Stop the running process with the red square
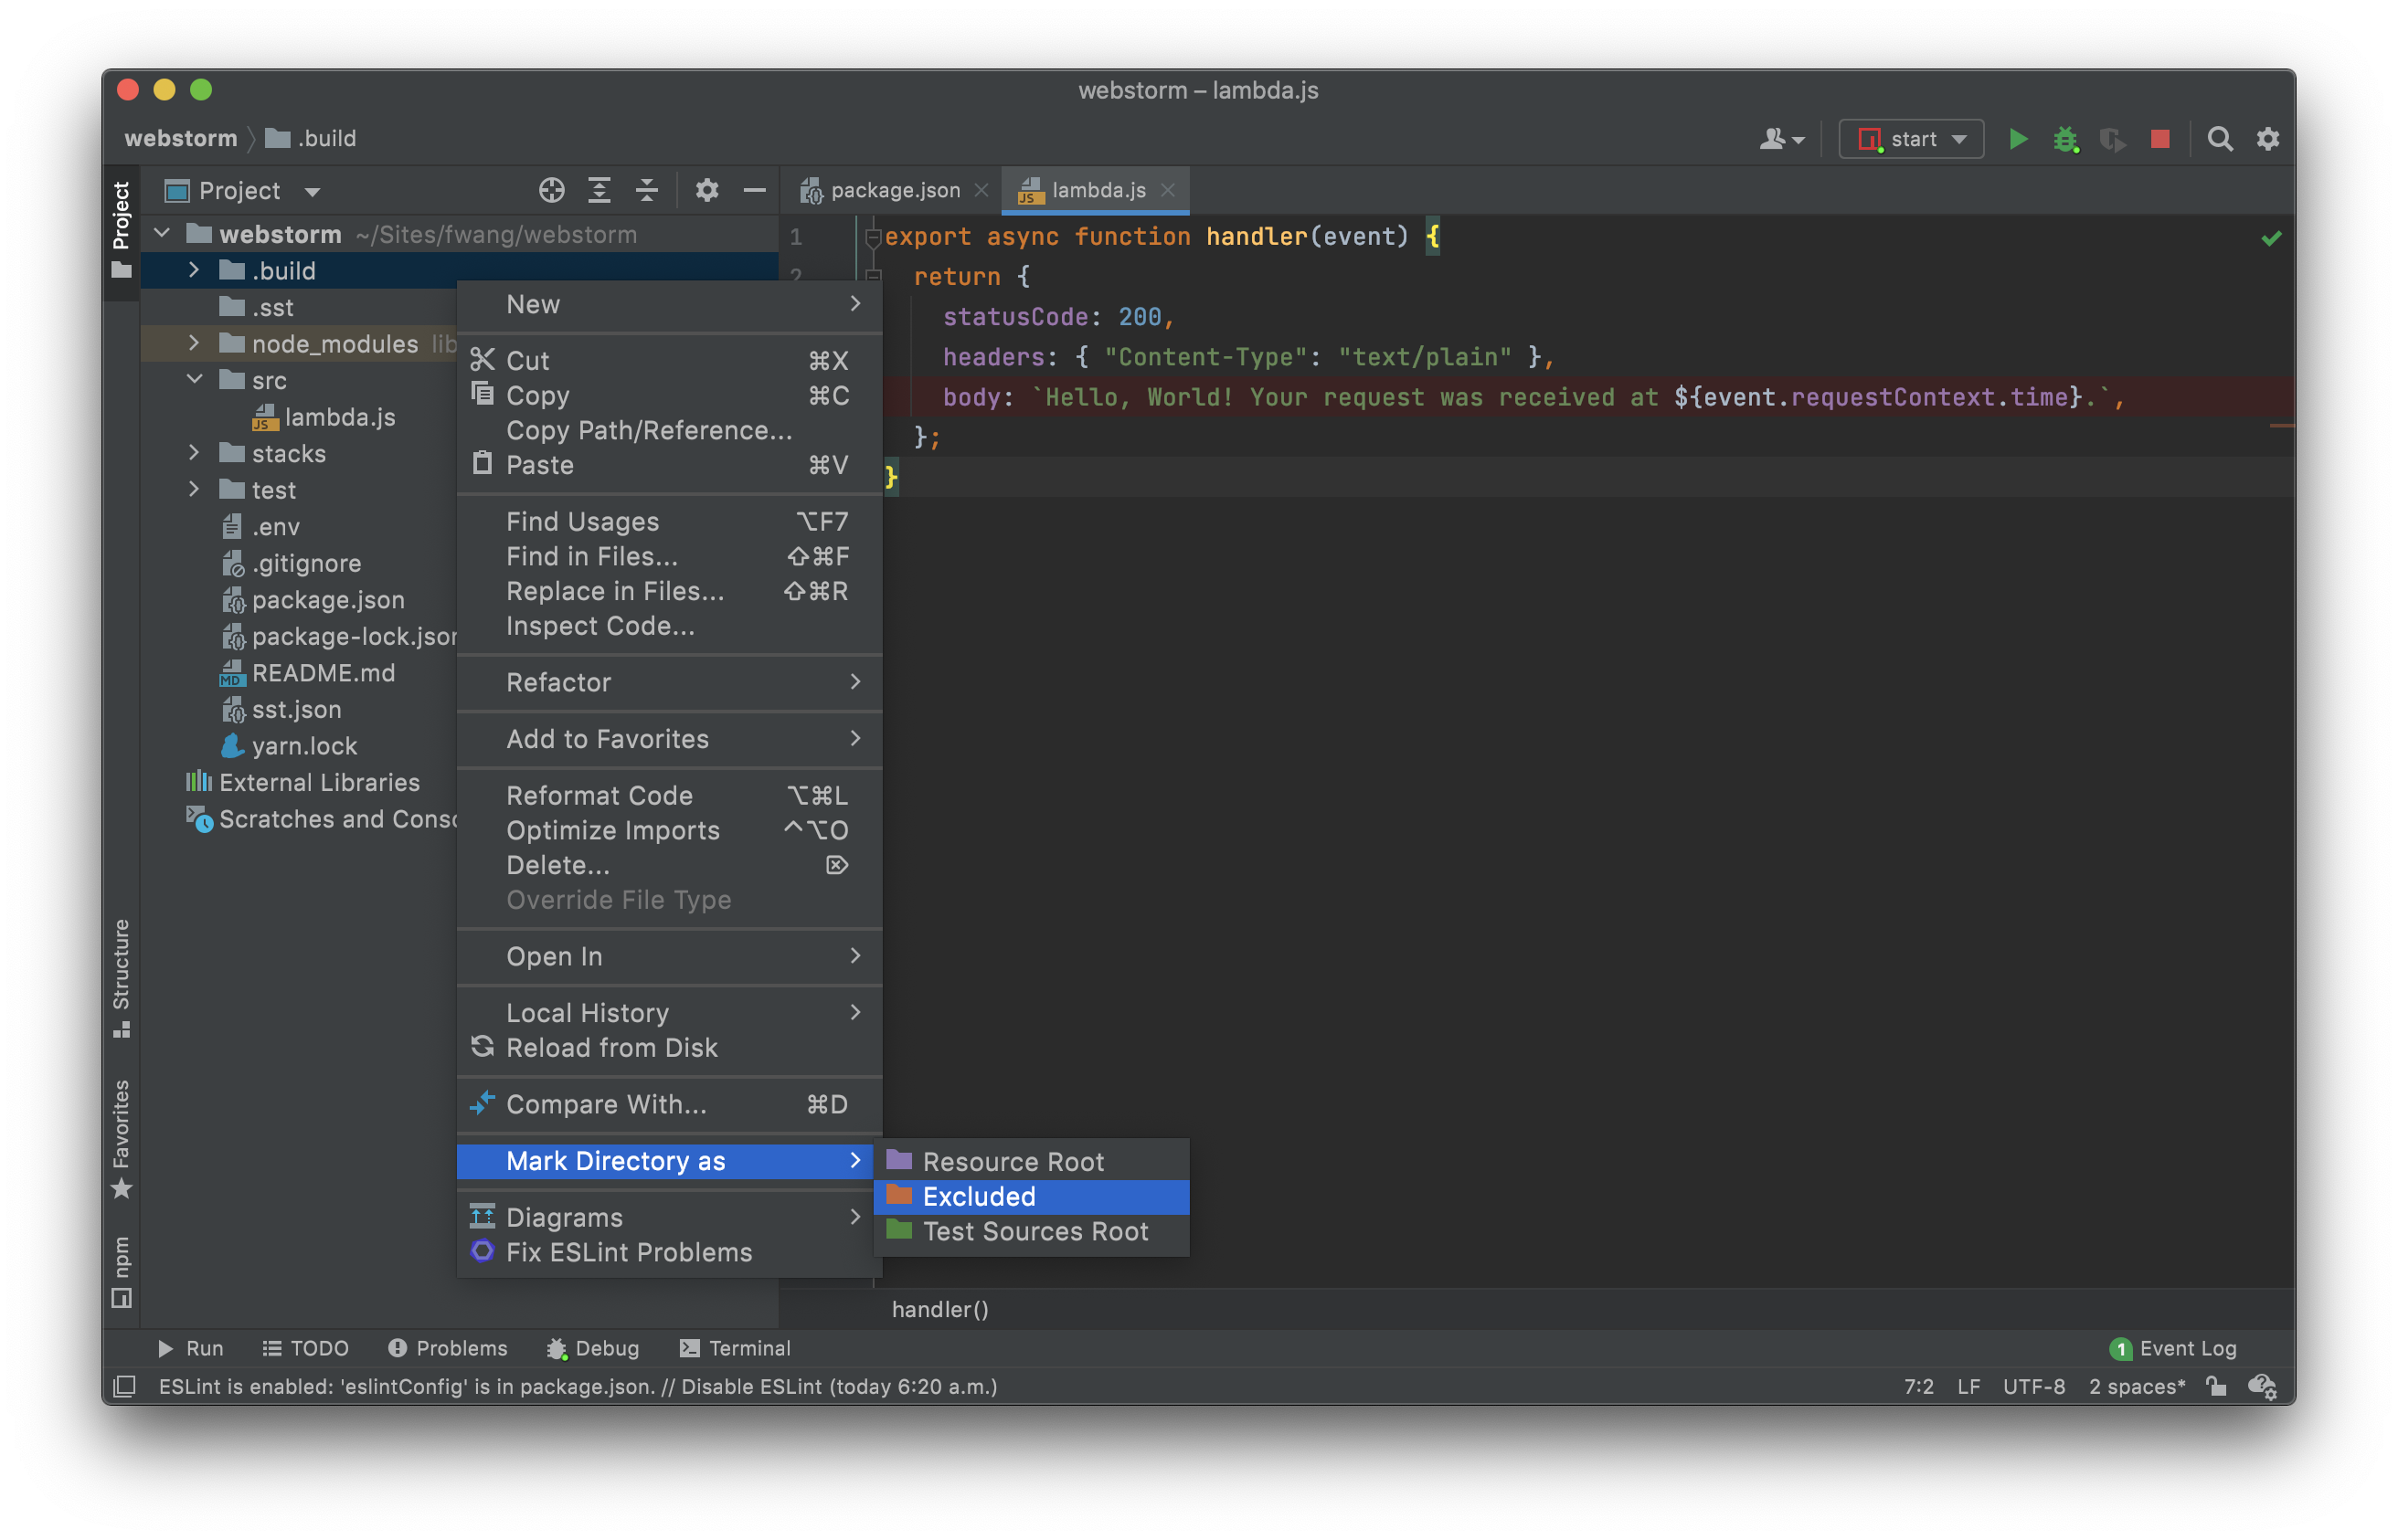The image size is (2398, 1540). pos(2159,139)
